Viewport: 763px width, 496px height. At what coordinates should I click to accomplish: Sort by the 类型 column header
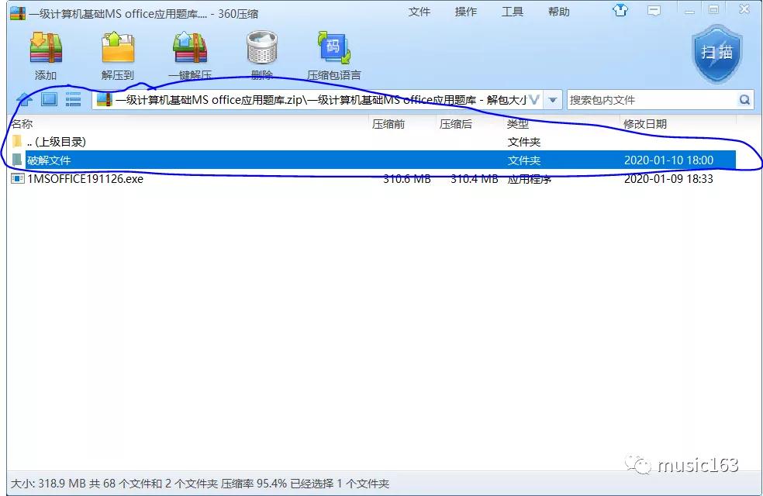coord(517,124)
